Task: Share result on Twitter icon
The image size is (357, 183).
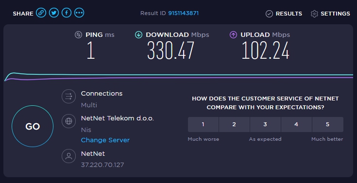Action: point(54,13)
